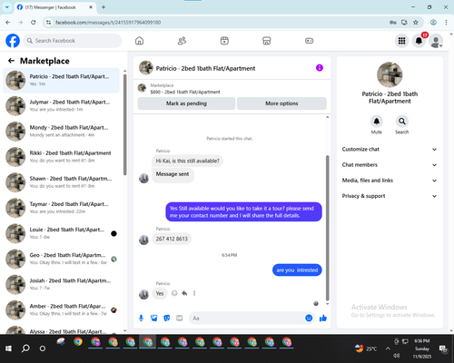Record a voice clip with microphone icon
The height and width of the screenshot is (363, 454).
point(141,318)
